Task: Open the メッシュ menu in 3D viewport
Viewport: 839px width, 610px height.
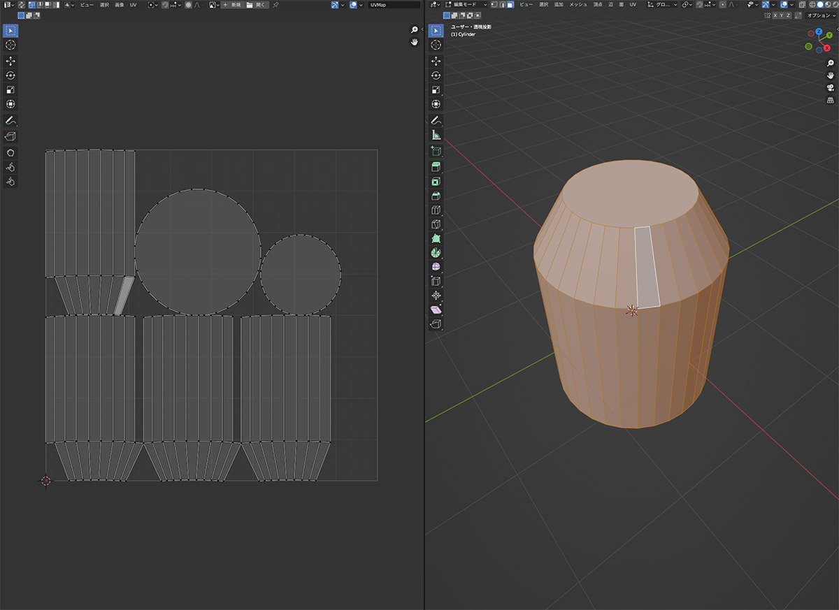Action: [578, 4]
